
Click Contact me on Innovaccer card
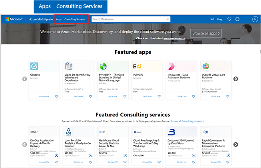[x=181, y=96]
